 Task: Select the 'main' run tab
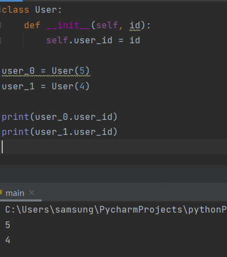click(x=15, y=193)
